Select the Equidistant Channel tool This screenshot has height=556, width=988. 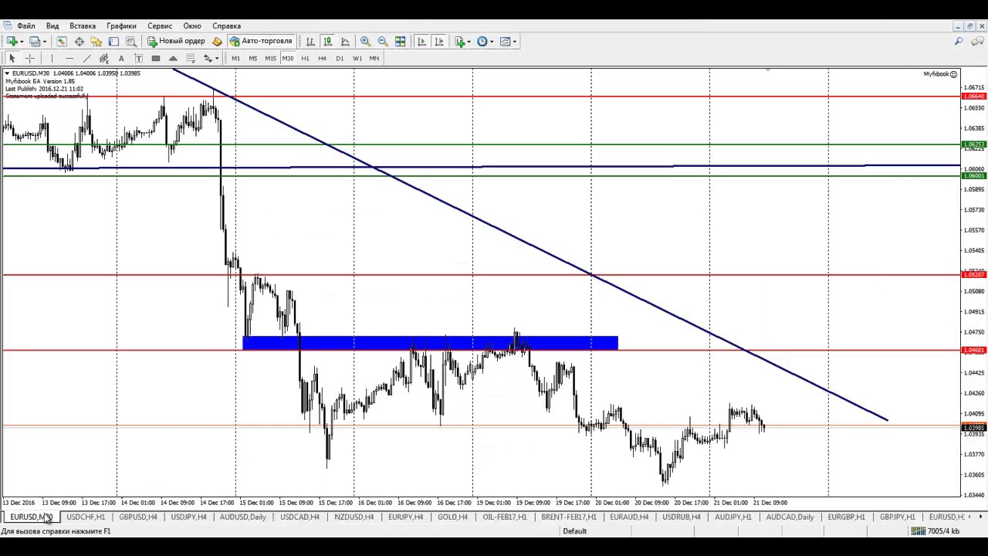pyautogui.click(x=103, y=58)
